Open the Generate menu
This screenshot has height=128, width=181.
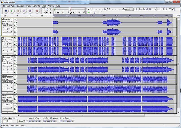[x=36, y=6]
